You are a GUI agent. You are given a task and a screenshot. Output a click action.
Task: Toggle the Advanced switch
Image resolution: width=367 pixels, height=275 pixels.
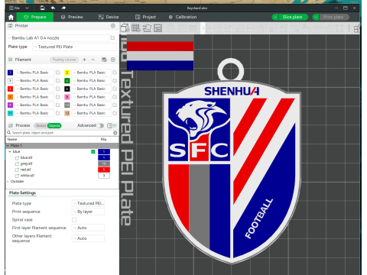click(x=100, y=125)
